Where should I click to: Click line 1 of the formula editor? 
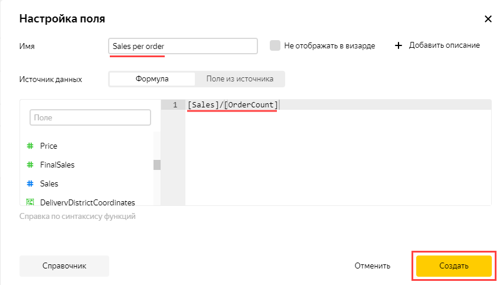pyautogui.click(x=338, y=105)
